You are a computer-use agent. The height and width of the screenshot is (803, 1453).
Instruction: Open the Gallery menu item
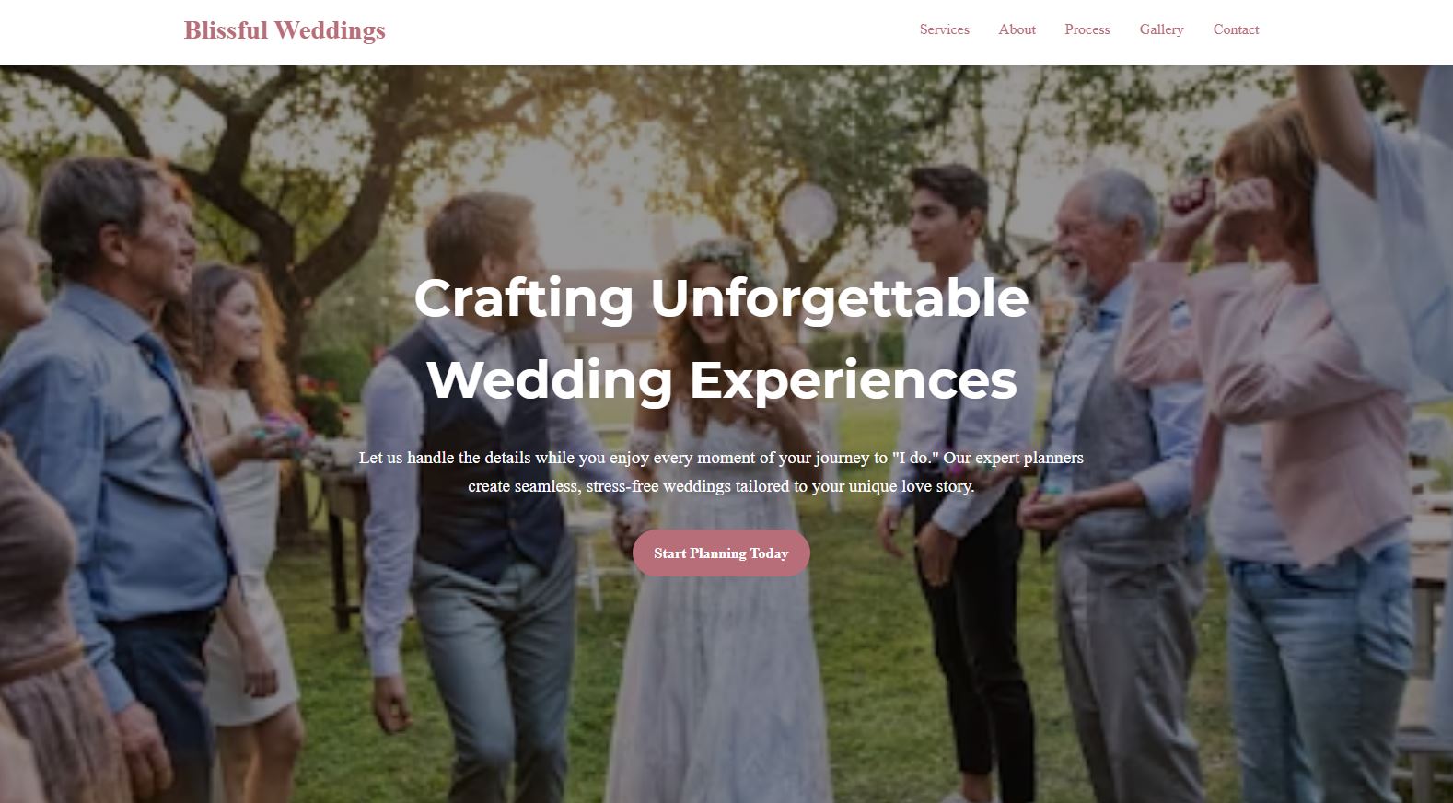(1161, 29)
